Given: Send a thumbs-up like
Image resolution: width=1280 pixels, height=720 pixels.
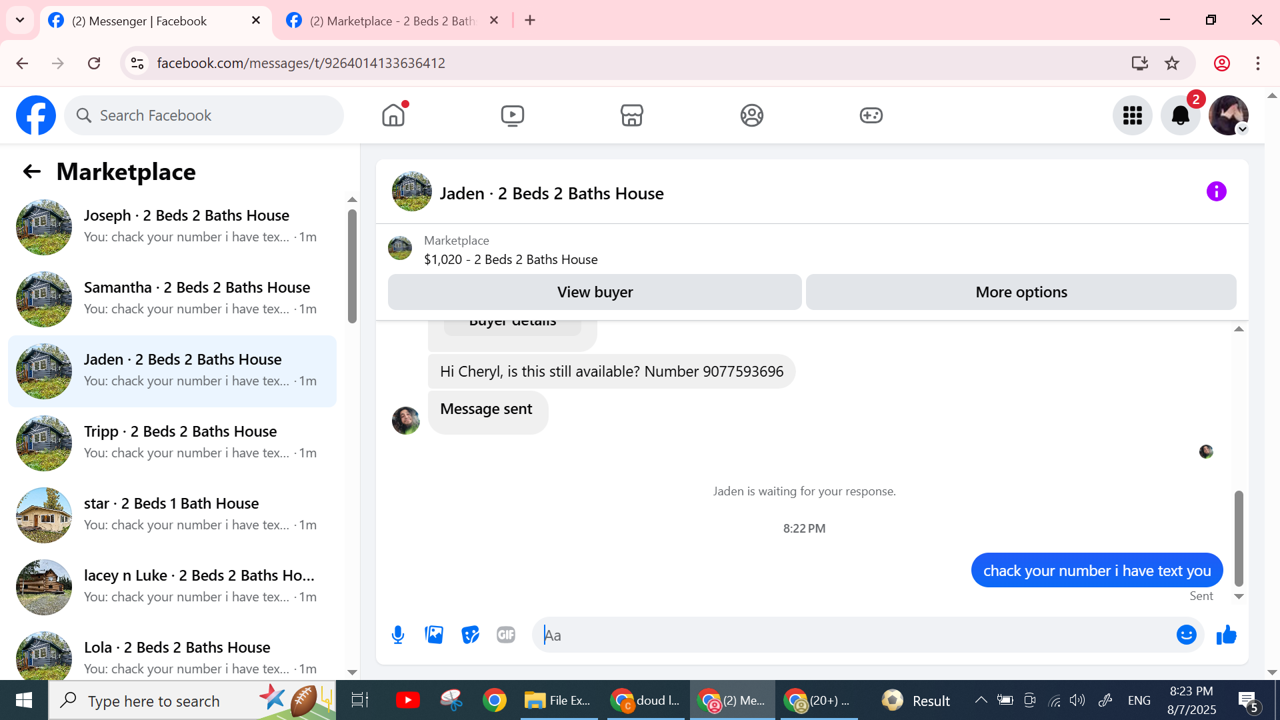Looking at the screenshot, I should pyautogui.click(x=1227, y=635).
